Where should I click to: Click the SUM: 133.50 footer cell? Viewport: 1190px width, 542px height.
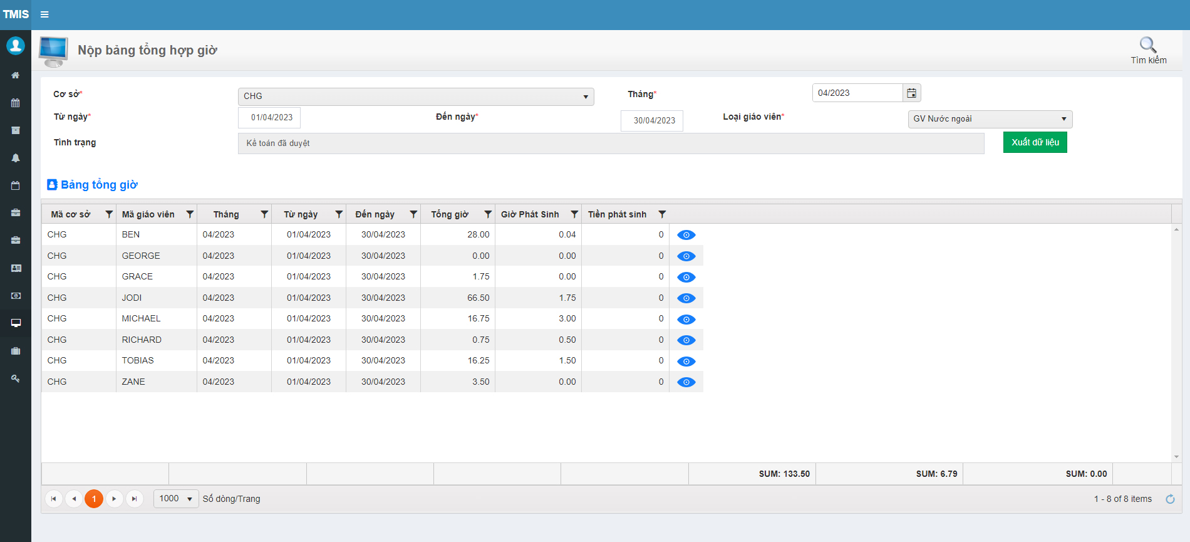752,474
